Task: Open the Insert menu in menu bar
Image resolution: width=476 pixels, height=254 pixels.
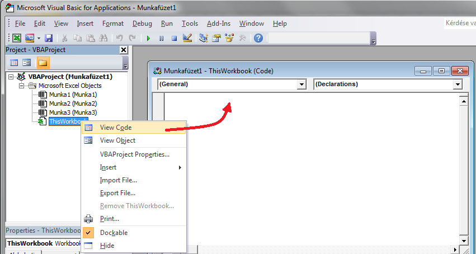Action: point(85,23)
